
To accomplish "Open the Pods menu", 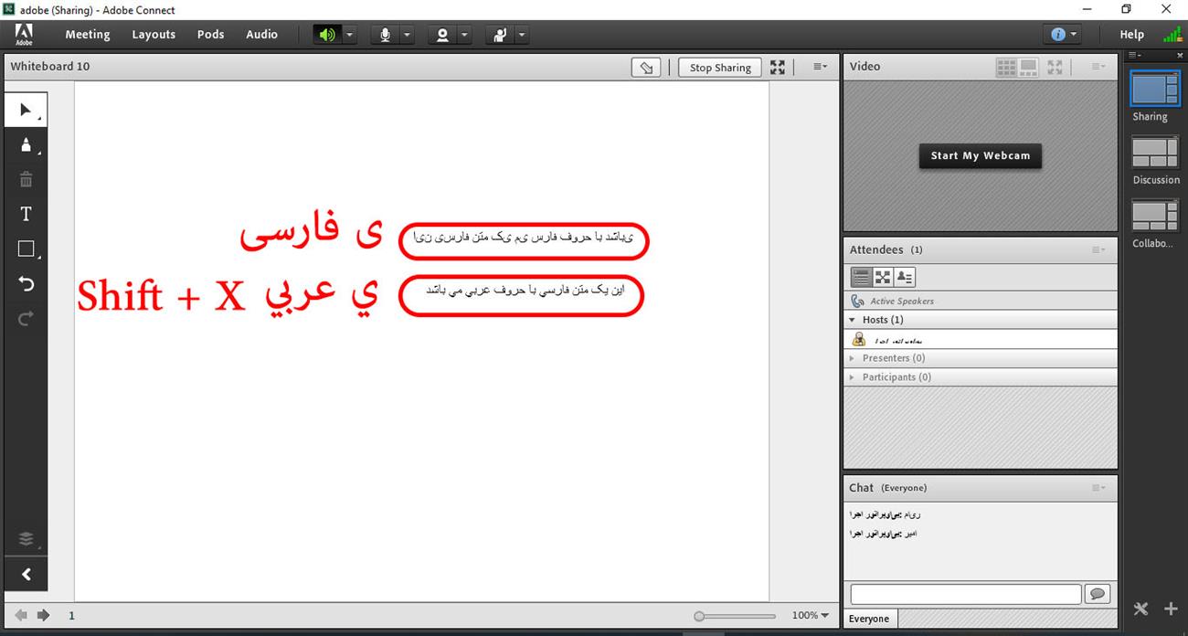I will [x=210, y=35].
